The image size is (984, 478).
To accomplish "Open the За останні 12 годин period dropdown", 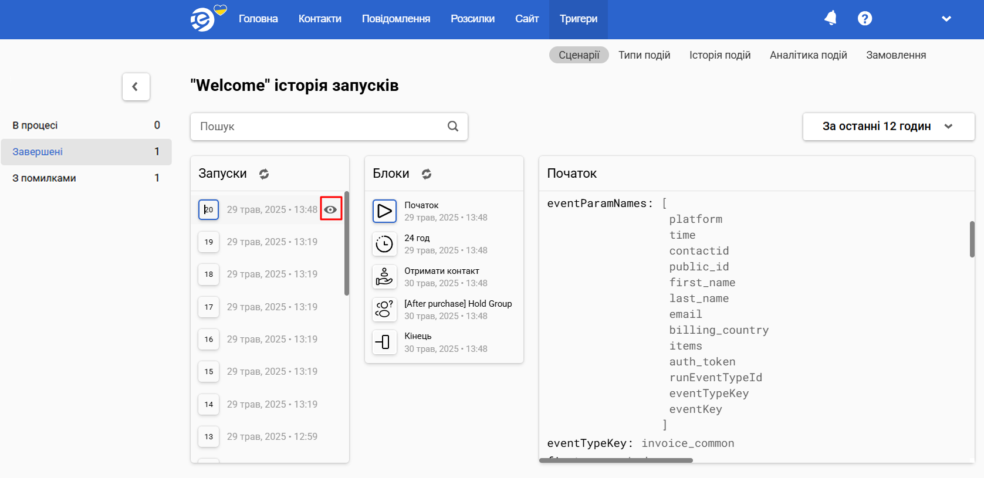I will (888, 126).
